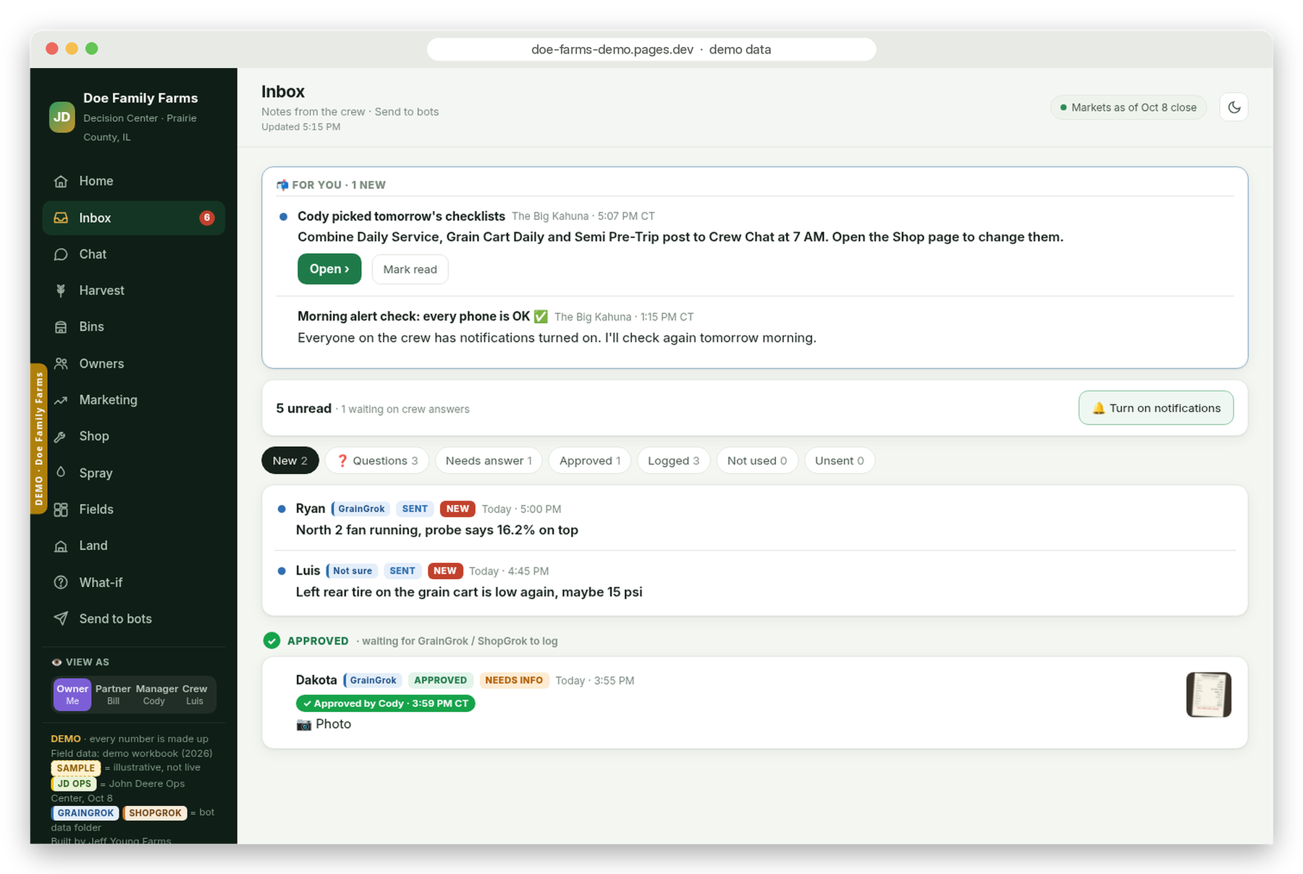The height and width of the screenshot is (874, 1303).
Task: Open the Shop wrench icon
Action: [61, 436]
